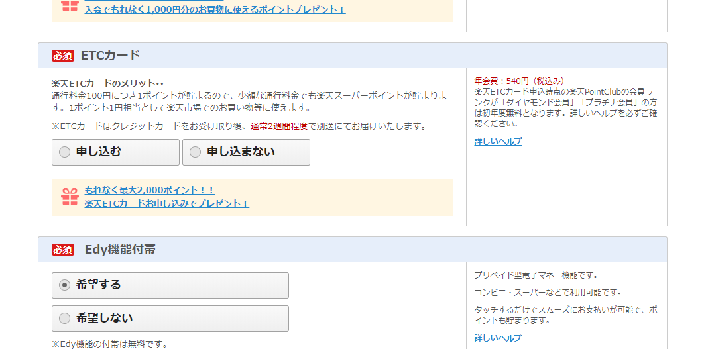Open 詳しいヘルプ link in the ETC card section

[x=498, y=142]
